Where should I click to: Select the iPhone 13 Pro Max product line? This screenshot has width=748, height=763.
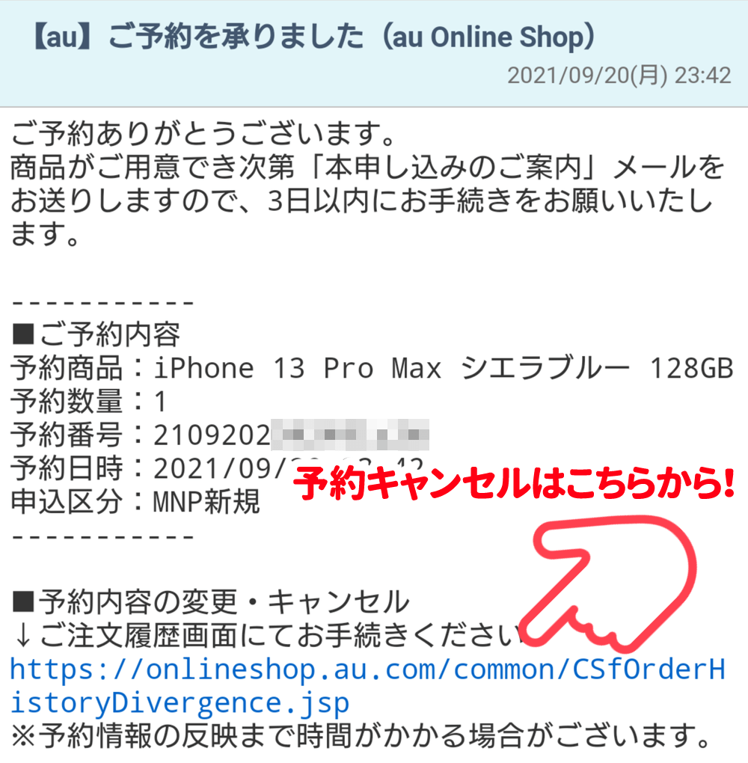(x=372, y=368)
